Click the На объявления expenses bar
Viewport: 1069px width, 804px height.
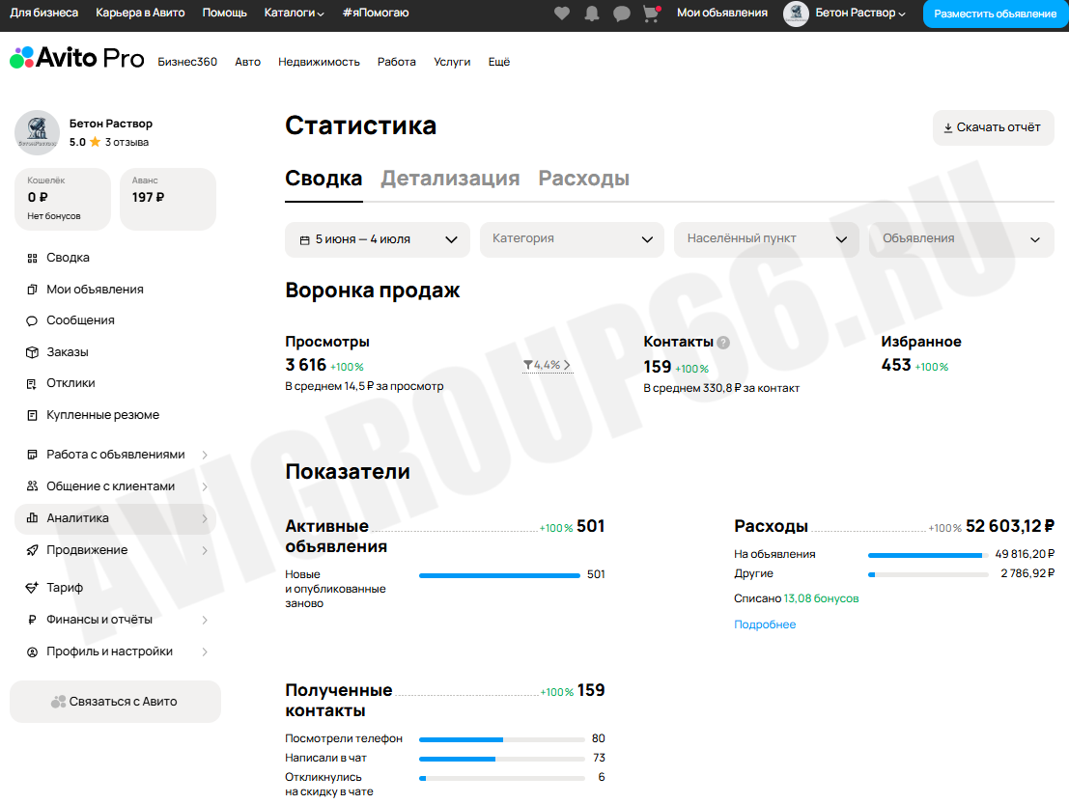coord(928,555)
